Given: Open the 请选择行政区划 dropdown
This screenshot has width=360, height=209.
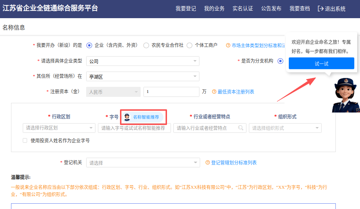Looking at the screenshot, I should click(x=59, y=128).
